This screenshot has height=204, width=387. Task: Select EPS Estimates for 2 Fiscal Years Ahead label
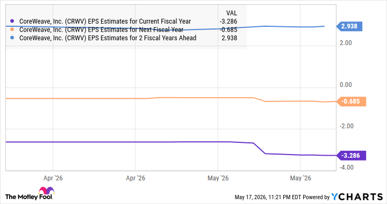(108, 38)
